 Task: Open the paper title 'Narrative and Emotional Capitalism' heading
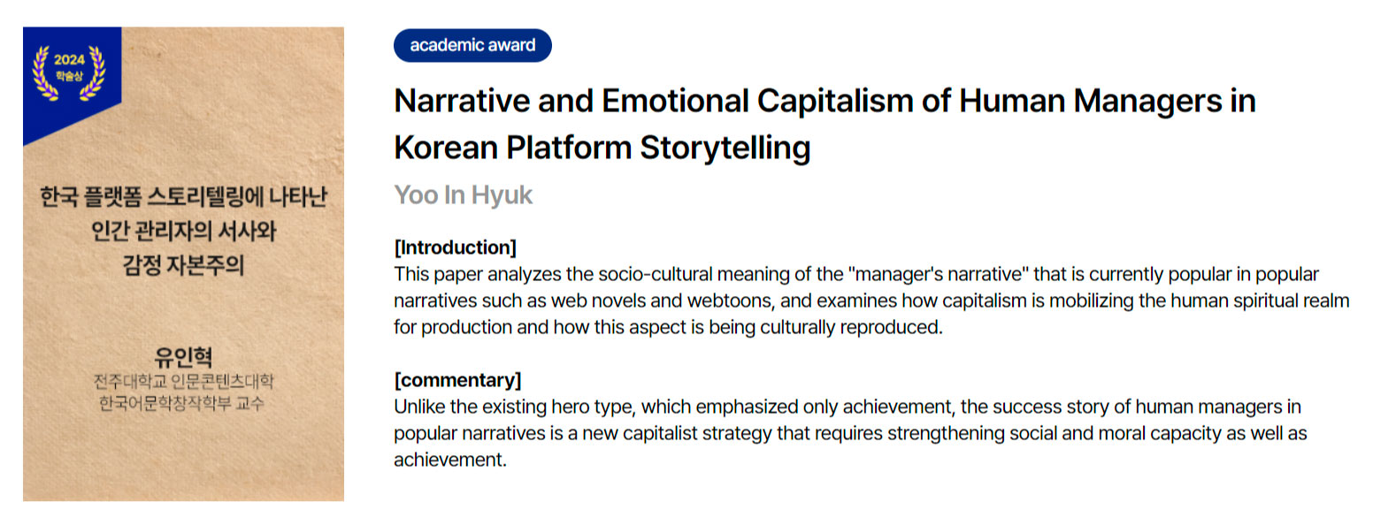pyautogui.click(x=825, y=124)
